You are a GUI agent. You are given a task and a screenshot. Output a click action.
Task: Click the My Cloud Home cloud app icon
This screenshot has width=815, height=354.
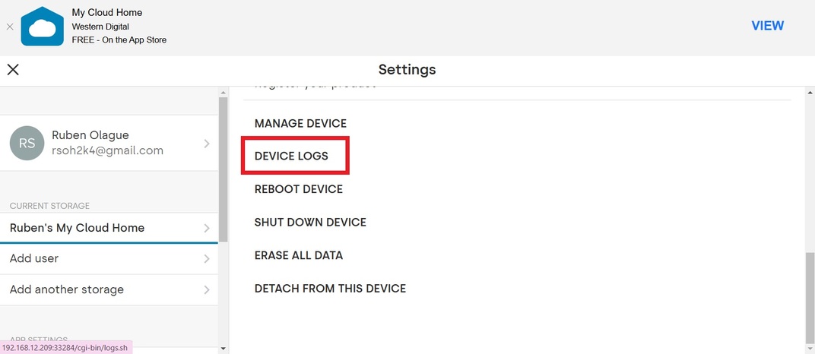(x=43, y=27)
